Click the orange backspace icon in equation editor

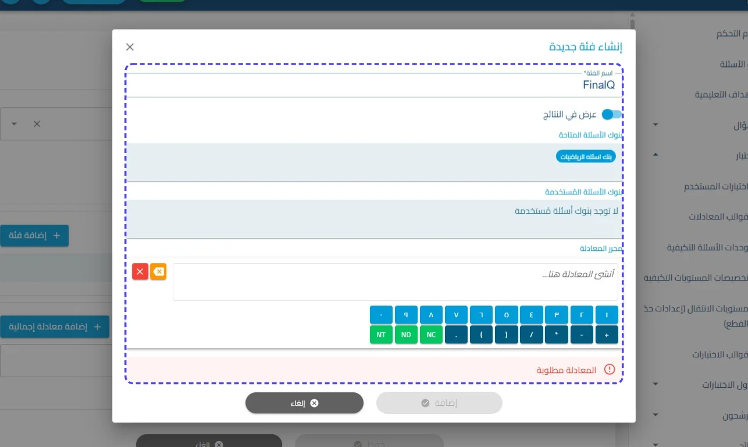tap(158, 272)
